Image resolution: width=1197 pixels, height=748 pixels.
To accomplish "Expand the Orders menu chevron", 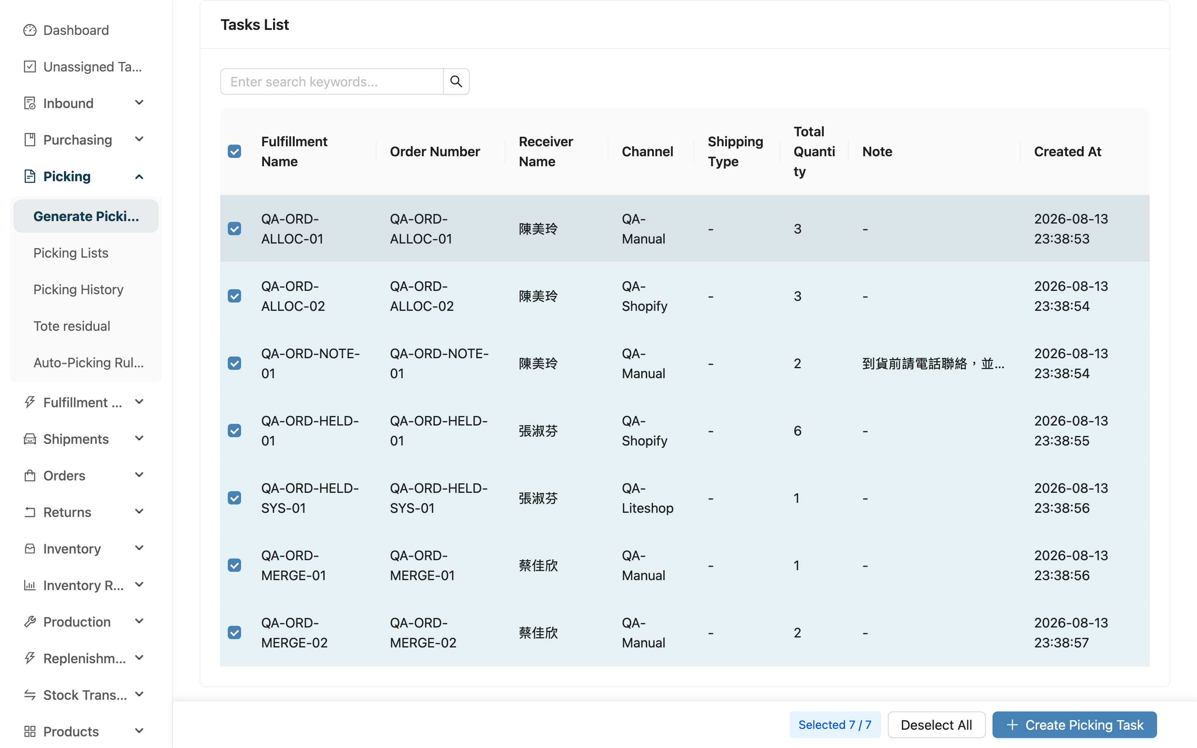I will pos(140,475).
